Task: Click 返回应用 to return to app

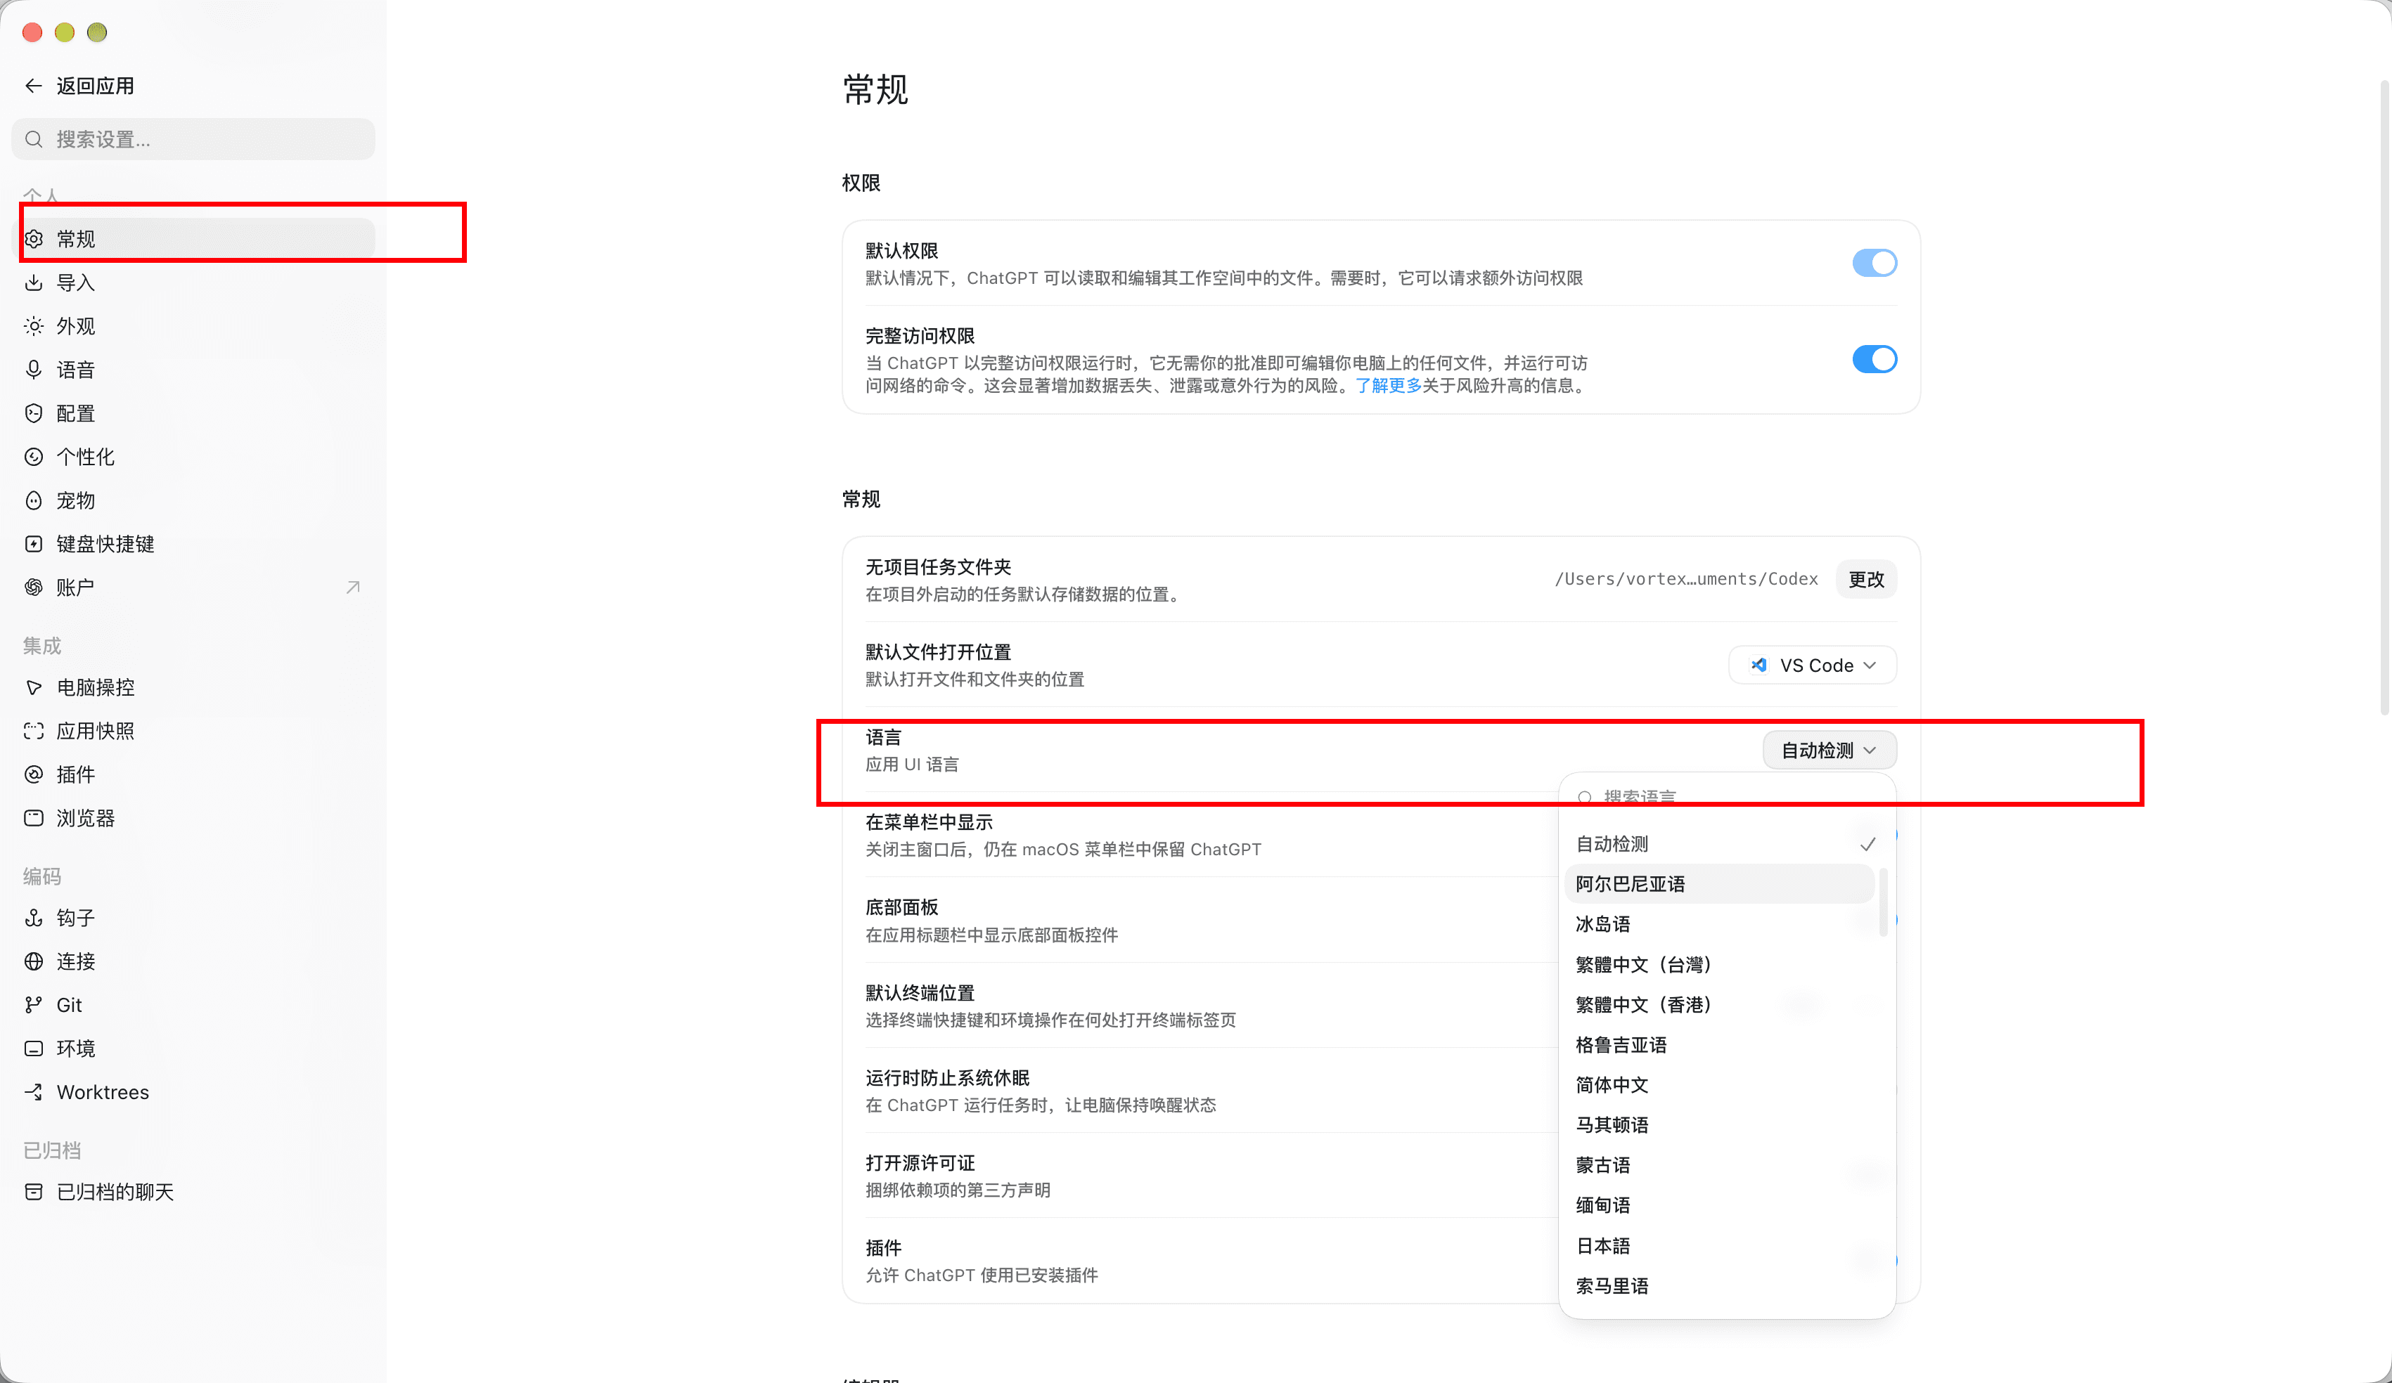Action: (95, 86)
